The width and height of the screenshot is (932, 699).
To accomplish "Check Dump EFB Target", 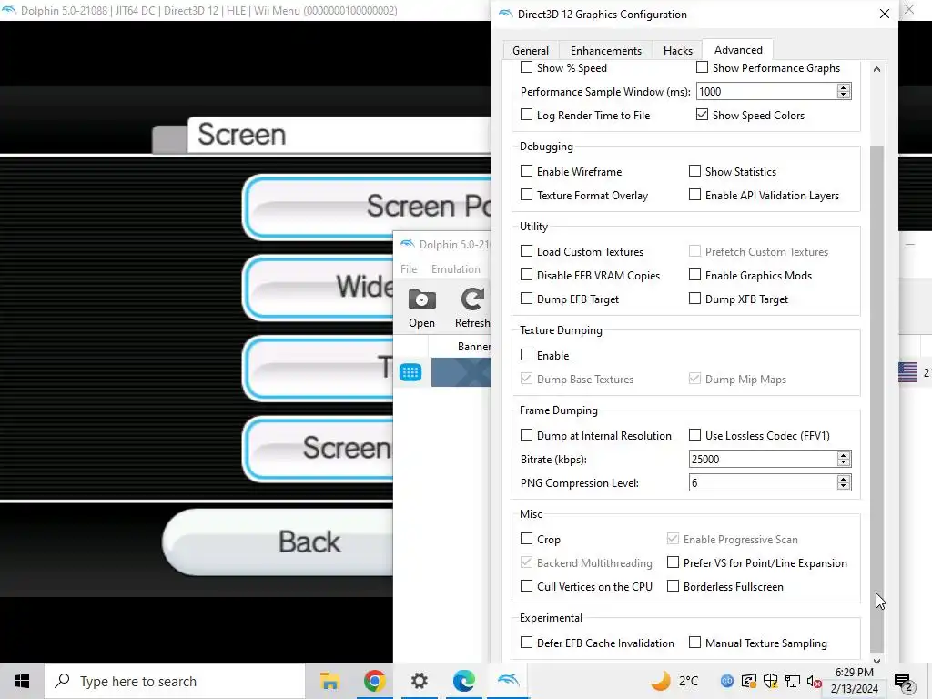I will click(527, 299).
